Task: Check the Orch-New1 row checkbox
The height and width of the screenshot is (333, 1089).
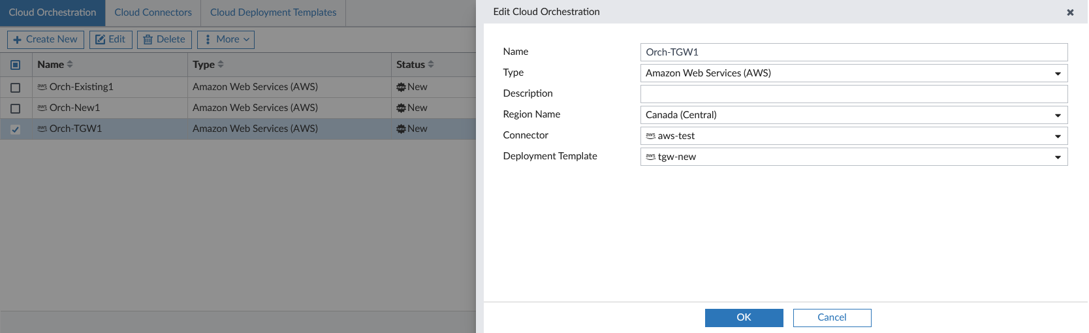Action: click(16, 108)
